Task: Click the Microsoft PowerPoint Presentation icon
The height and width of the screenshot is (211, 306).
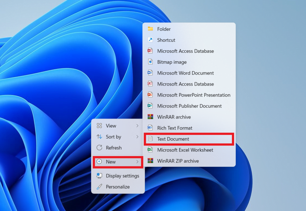Action: point(151,95)
